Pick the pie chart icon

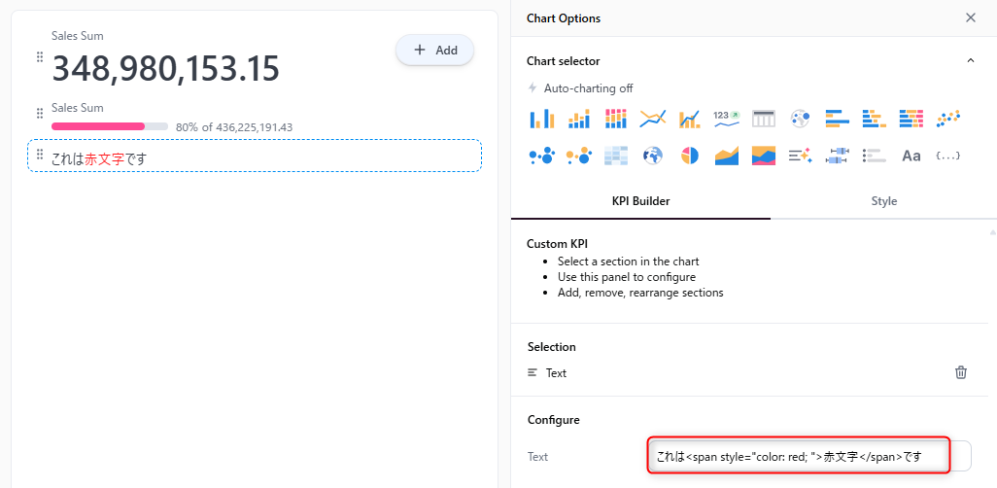tap(689, 156)
